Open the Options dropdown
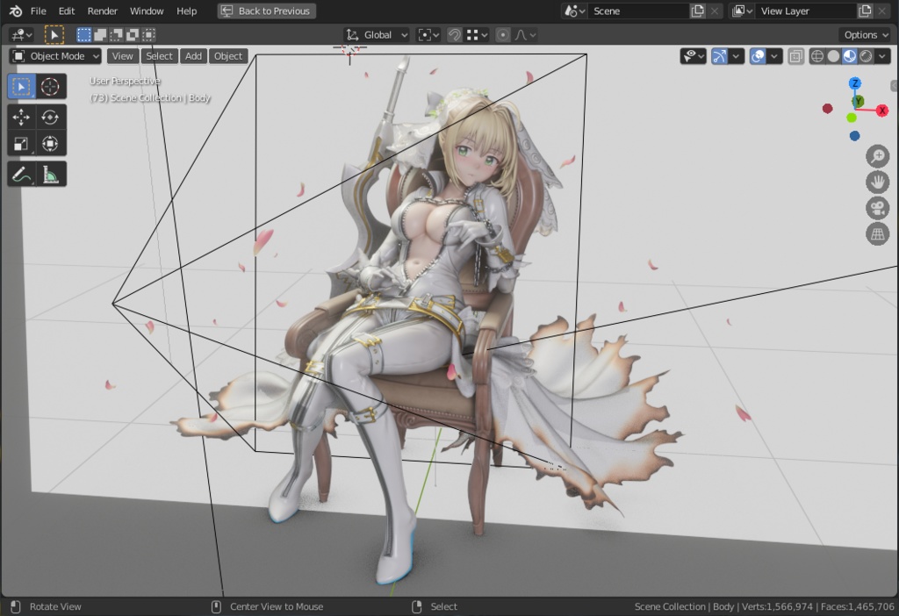Screen dimensions: 899x616 864,34
